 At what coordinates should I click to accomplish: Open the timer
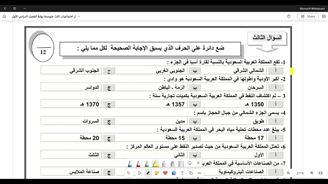(289, 16)
